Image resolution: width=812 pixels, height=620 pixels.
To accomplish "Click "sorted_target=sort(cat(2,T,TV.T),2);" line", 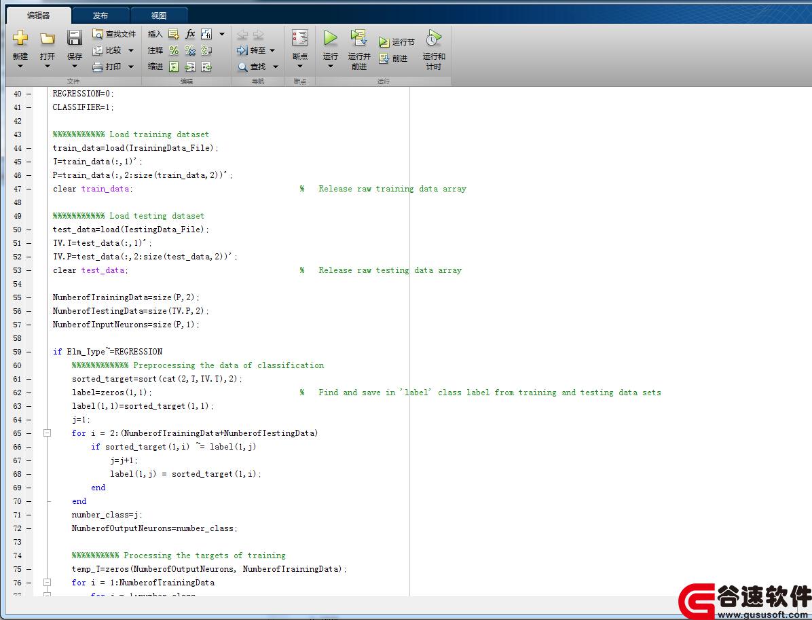I will click(x=157, y=379).
